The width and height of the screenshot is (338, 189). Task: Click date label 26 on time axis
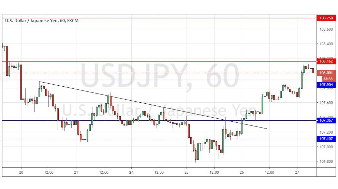click(241, 172)
